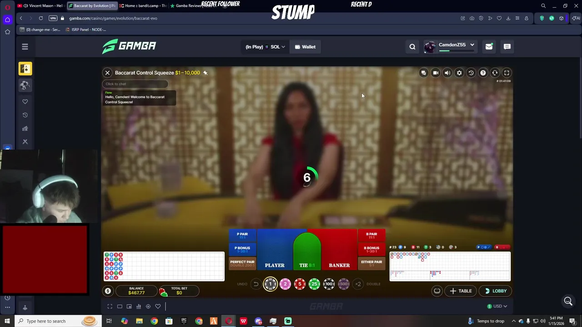Place bet on TIE
The width and height of the screenshot is (582, 327).
(307, 253)
